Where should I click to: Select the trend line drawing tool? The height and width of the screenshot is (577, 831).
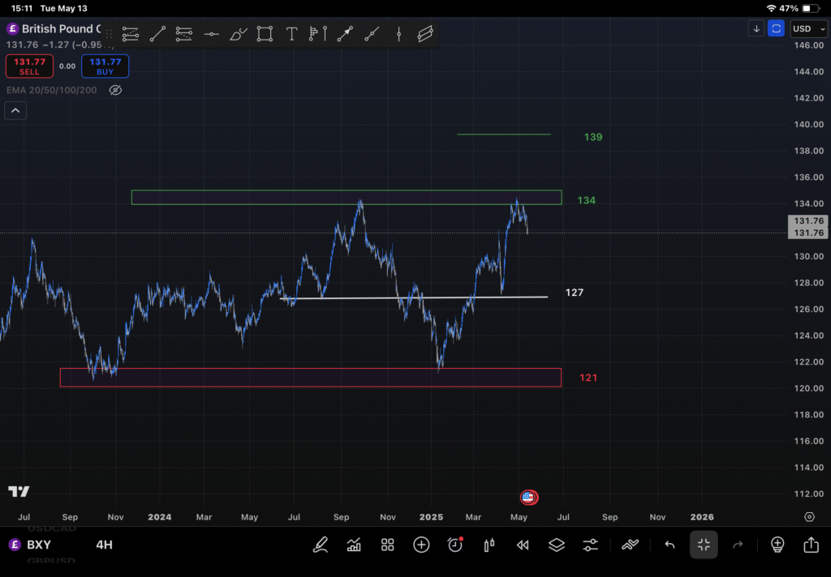pyautogui.click(x=157, y=34)
